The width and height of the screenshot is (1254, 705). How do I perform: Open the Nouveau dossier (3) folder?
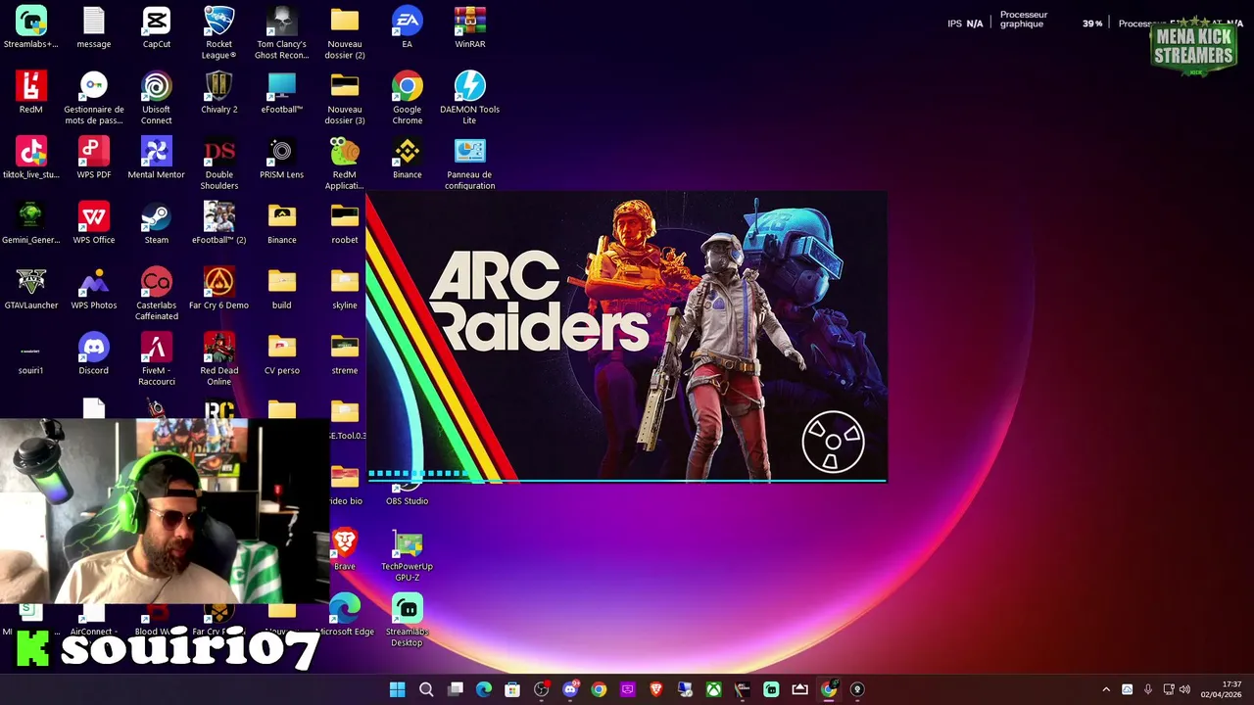coord(345,98)
